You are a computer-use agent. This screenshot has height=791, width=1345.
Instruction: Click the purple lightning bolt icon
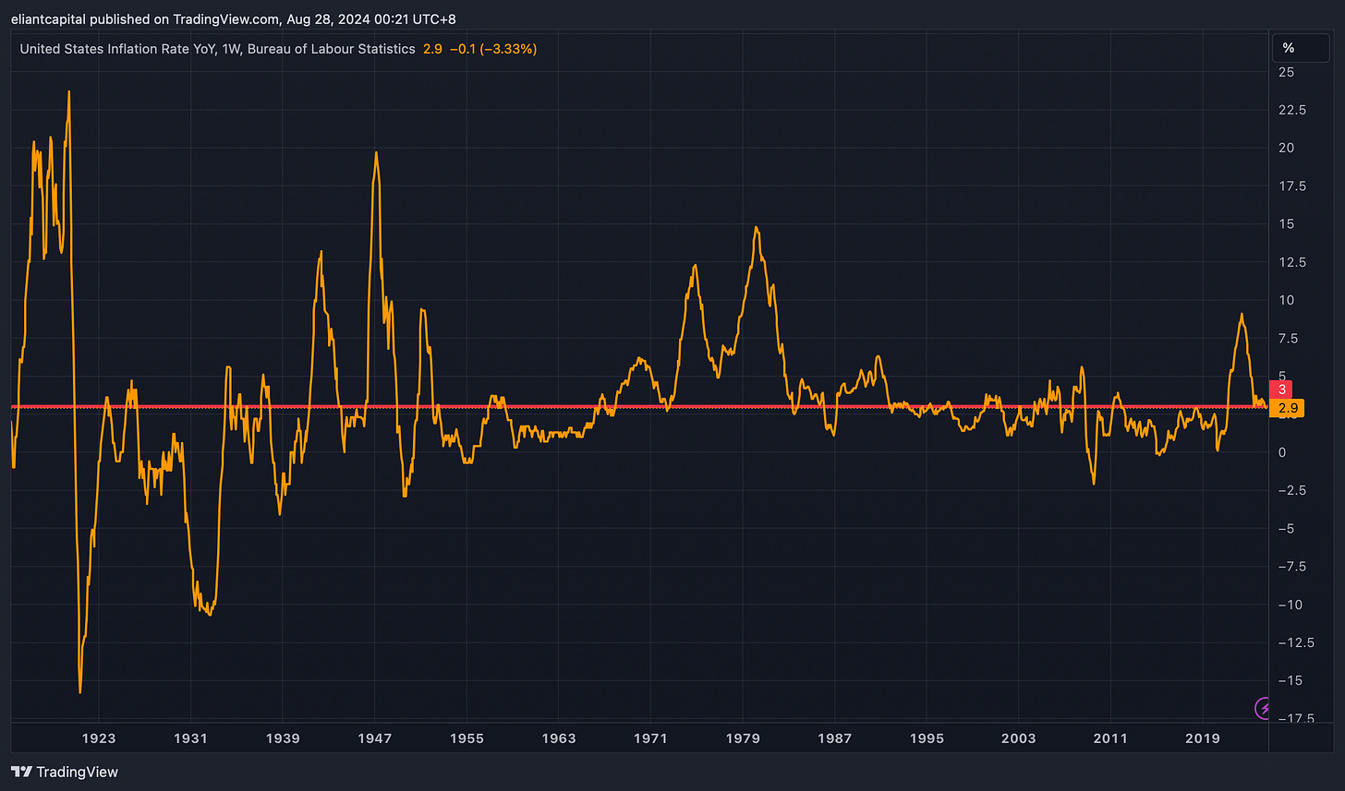[1264, 708]
